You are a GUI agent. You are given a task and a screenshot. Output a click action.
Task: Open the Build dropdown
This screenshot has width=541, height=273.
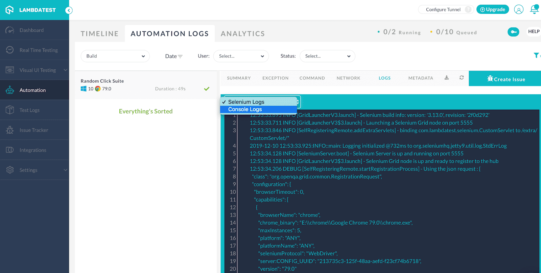click(x=115, y=56)
